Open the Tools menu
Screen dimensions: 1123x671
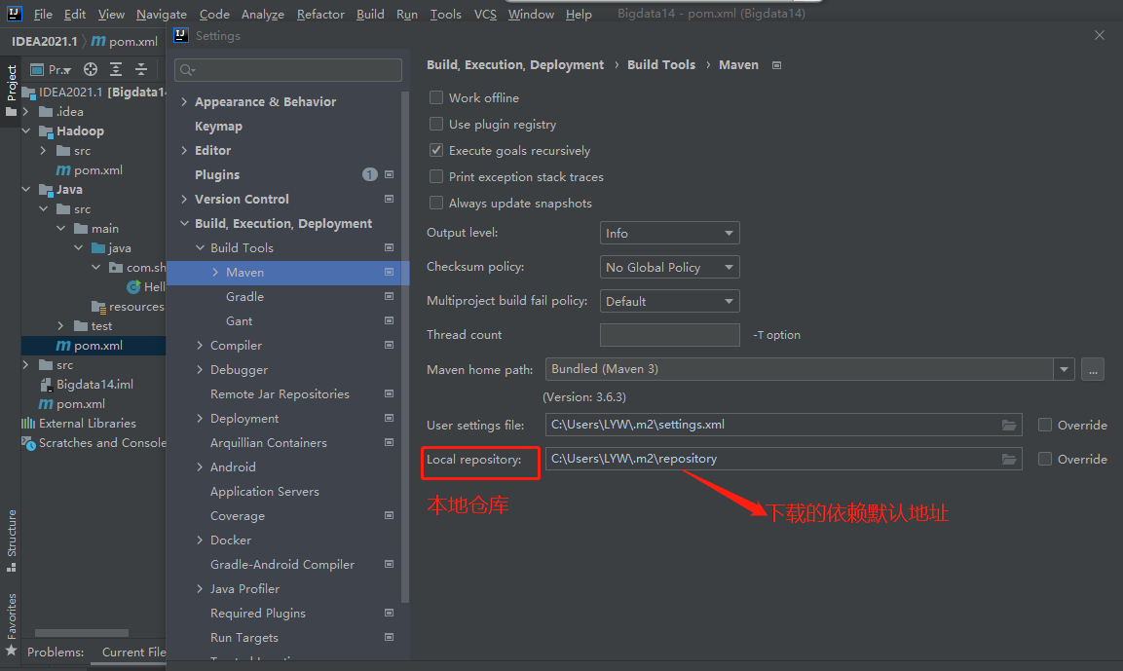point(445,15)
